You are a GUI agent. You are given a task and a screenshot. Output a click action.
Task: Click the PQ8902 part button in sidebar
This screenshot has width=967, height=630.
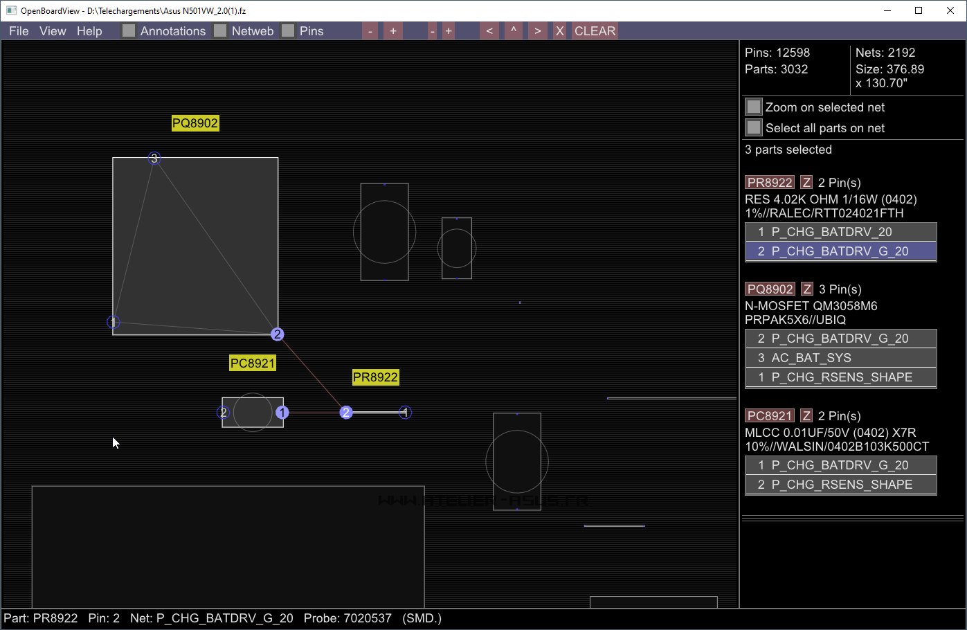(770, 289)
